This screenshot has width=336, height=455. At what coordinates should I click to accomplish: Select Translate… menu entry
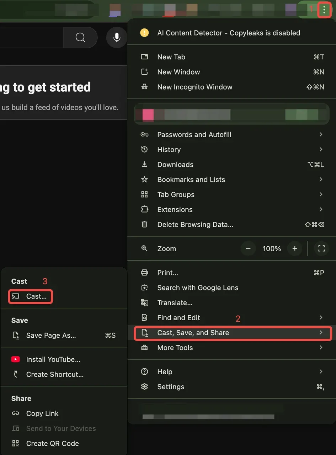pos(233,303)
